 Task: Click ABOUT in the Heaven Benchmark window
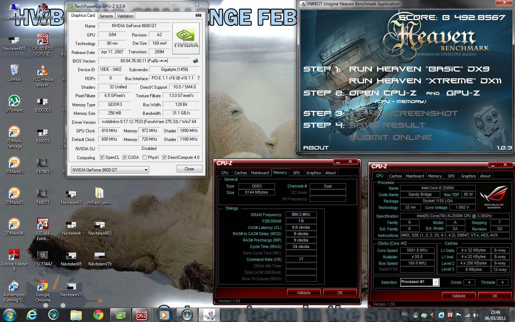[316, 147]
